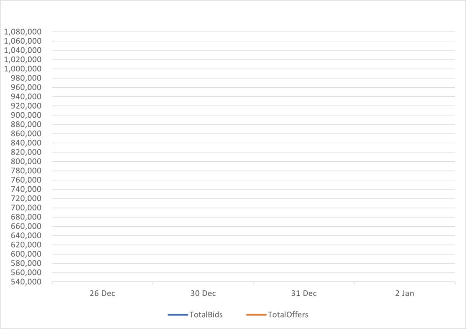
Task: Click the 600,000 y-axis label
Action: point(25,254)
